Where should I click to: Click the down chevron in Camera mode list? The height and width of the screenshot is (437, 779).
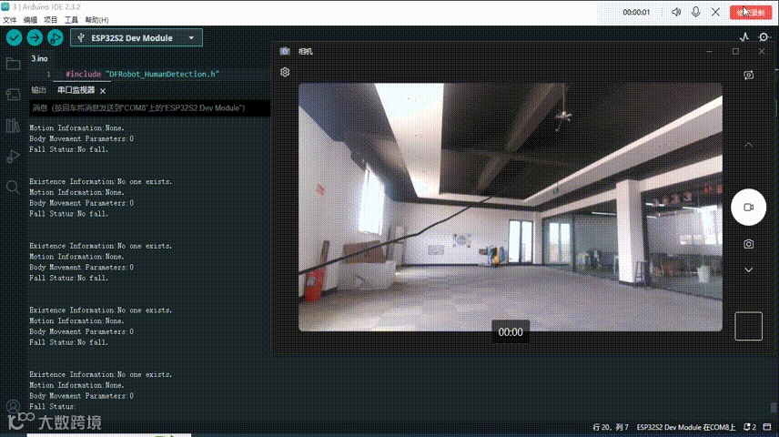click(748, 270)
